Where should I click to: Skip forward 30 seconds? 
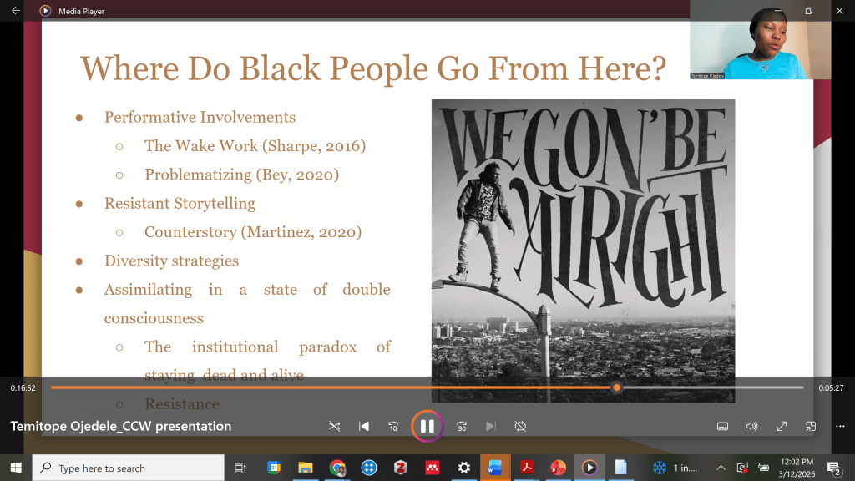click(462, 426)
